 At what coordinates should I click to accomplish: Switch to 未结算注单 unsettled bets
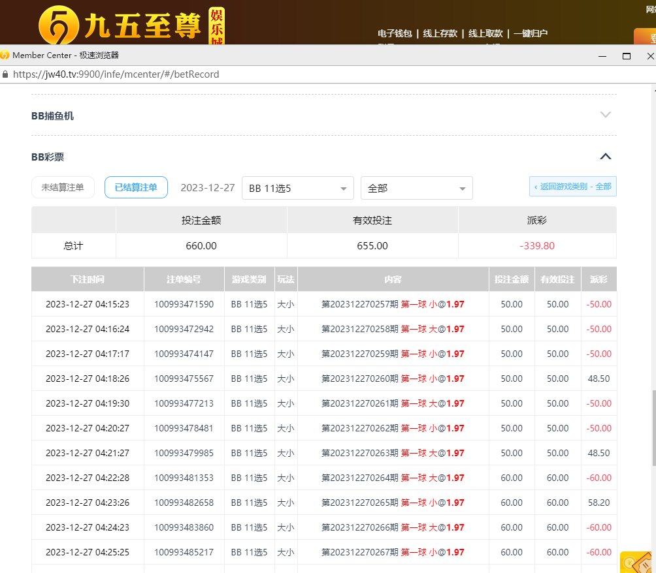(63, 187)
